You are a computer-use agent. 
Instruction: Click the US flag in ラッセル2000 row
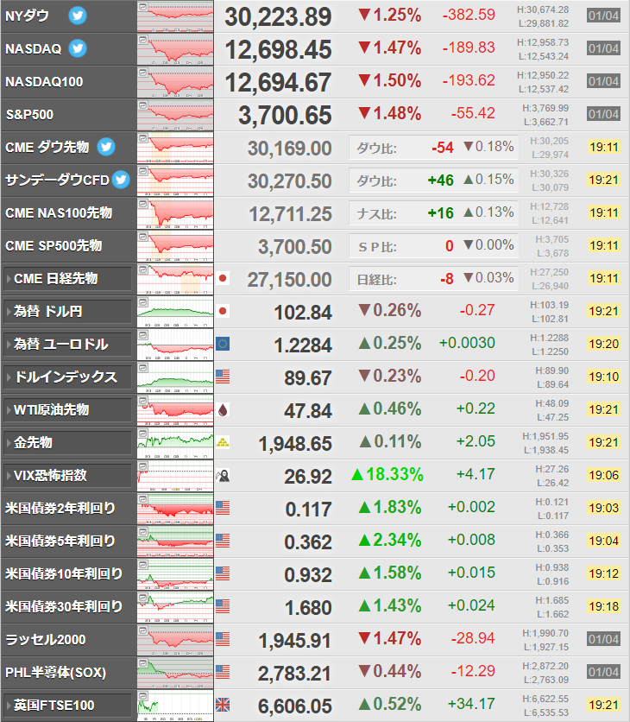coord(223,639)
